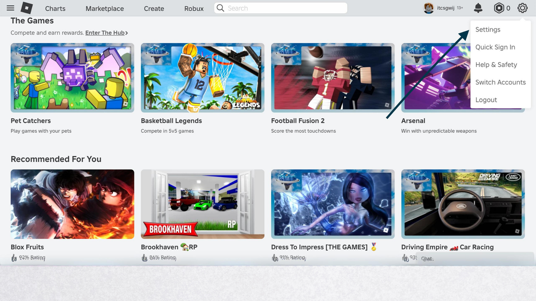Open the Robux page

click(194, 8)
